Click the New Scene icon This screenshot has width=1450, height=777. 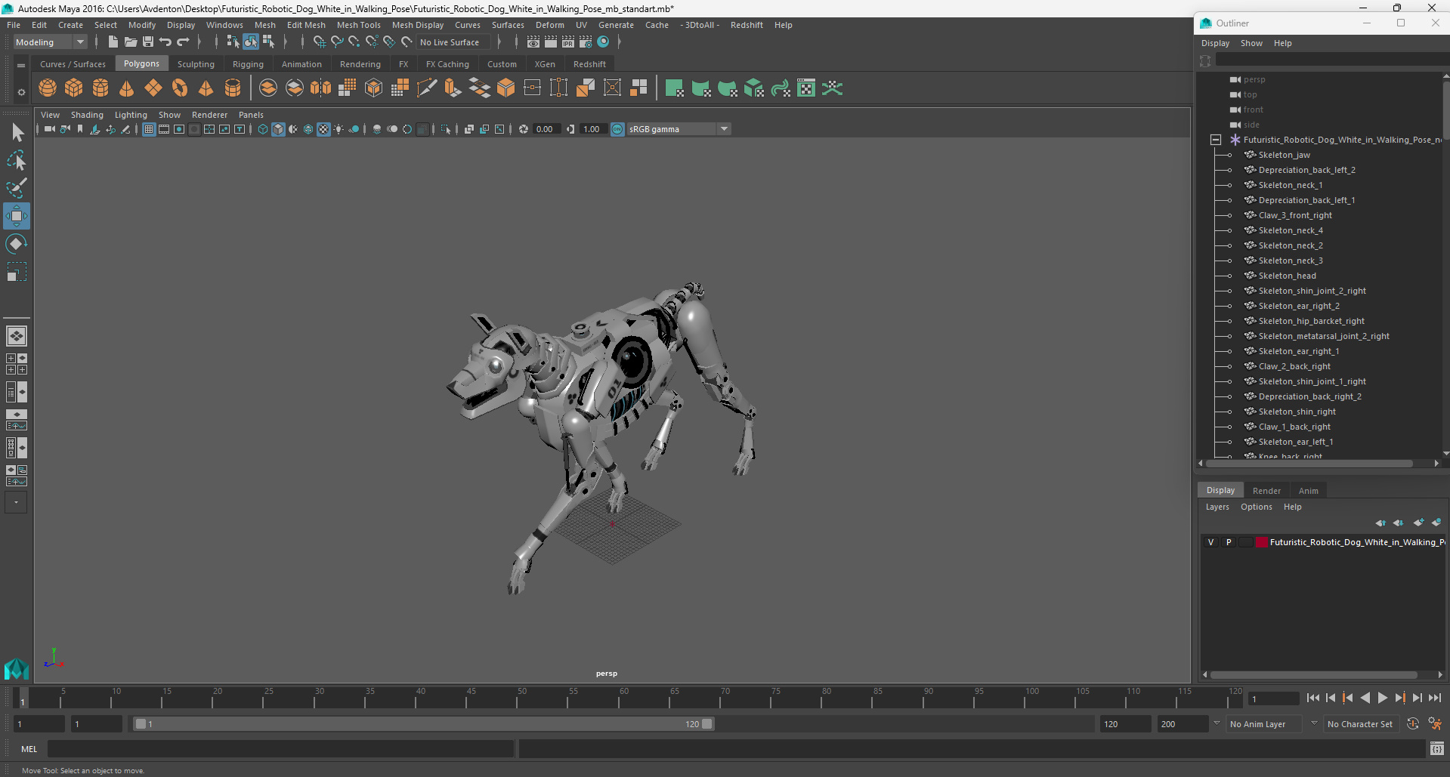(113, 42)
